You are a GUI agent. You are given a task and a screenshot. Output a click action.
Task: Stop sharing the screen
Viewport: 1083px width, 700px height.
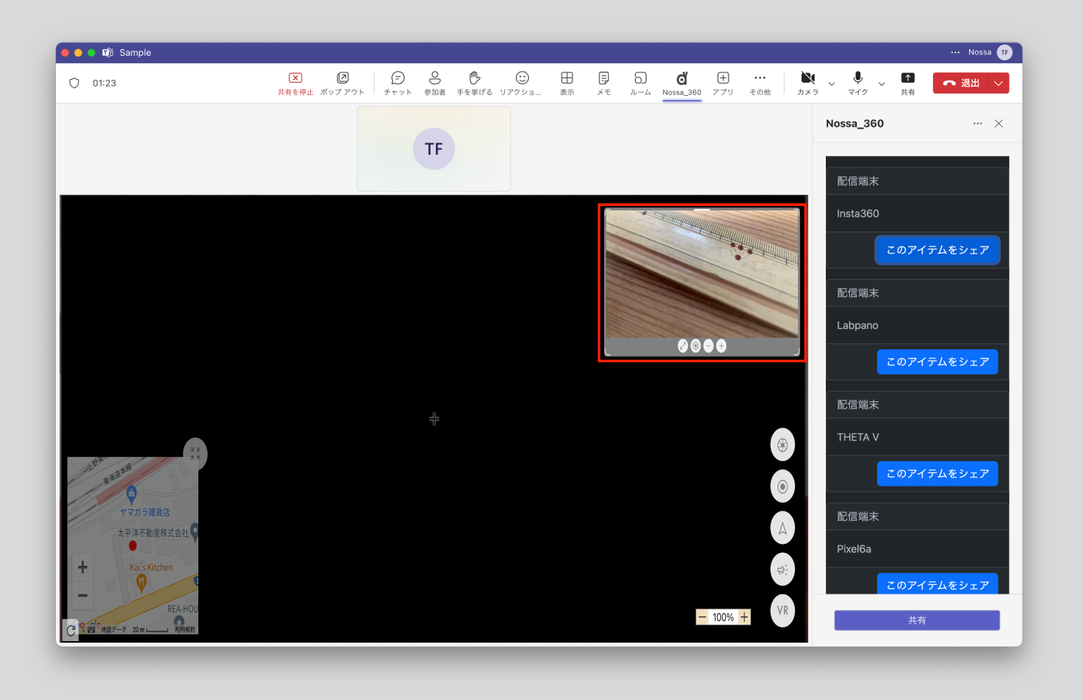295,83
